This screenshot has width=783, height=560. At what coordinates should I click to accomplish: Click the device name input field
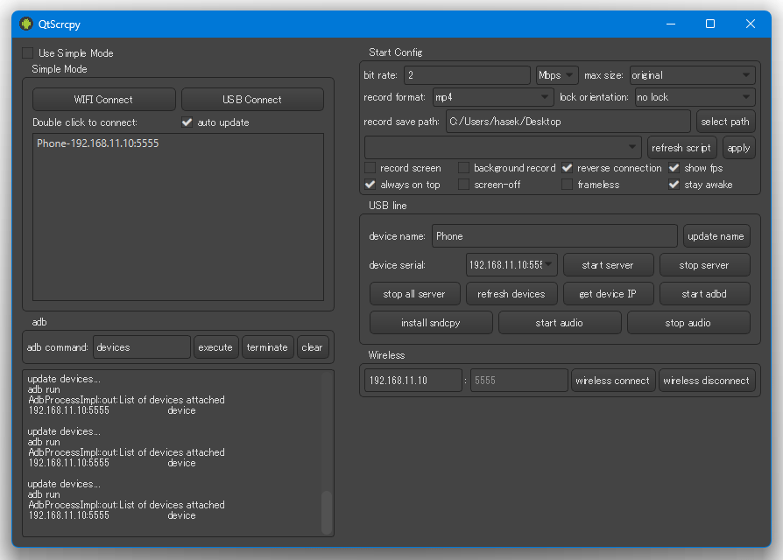pyautogui.click(x=554, y=236)
